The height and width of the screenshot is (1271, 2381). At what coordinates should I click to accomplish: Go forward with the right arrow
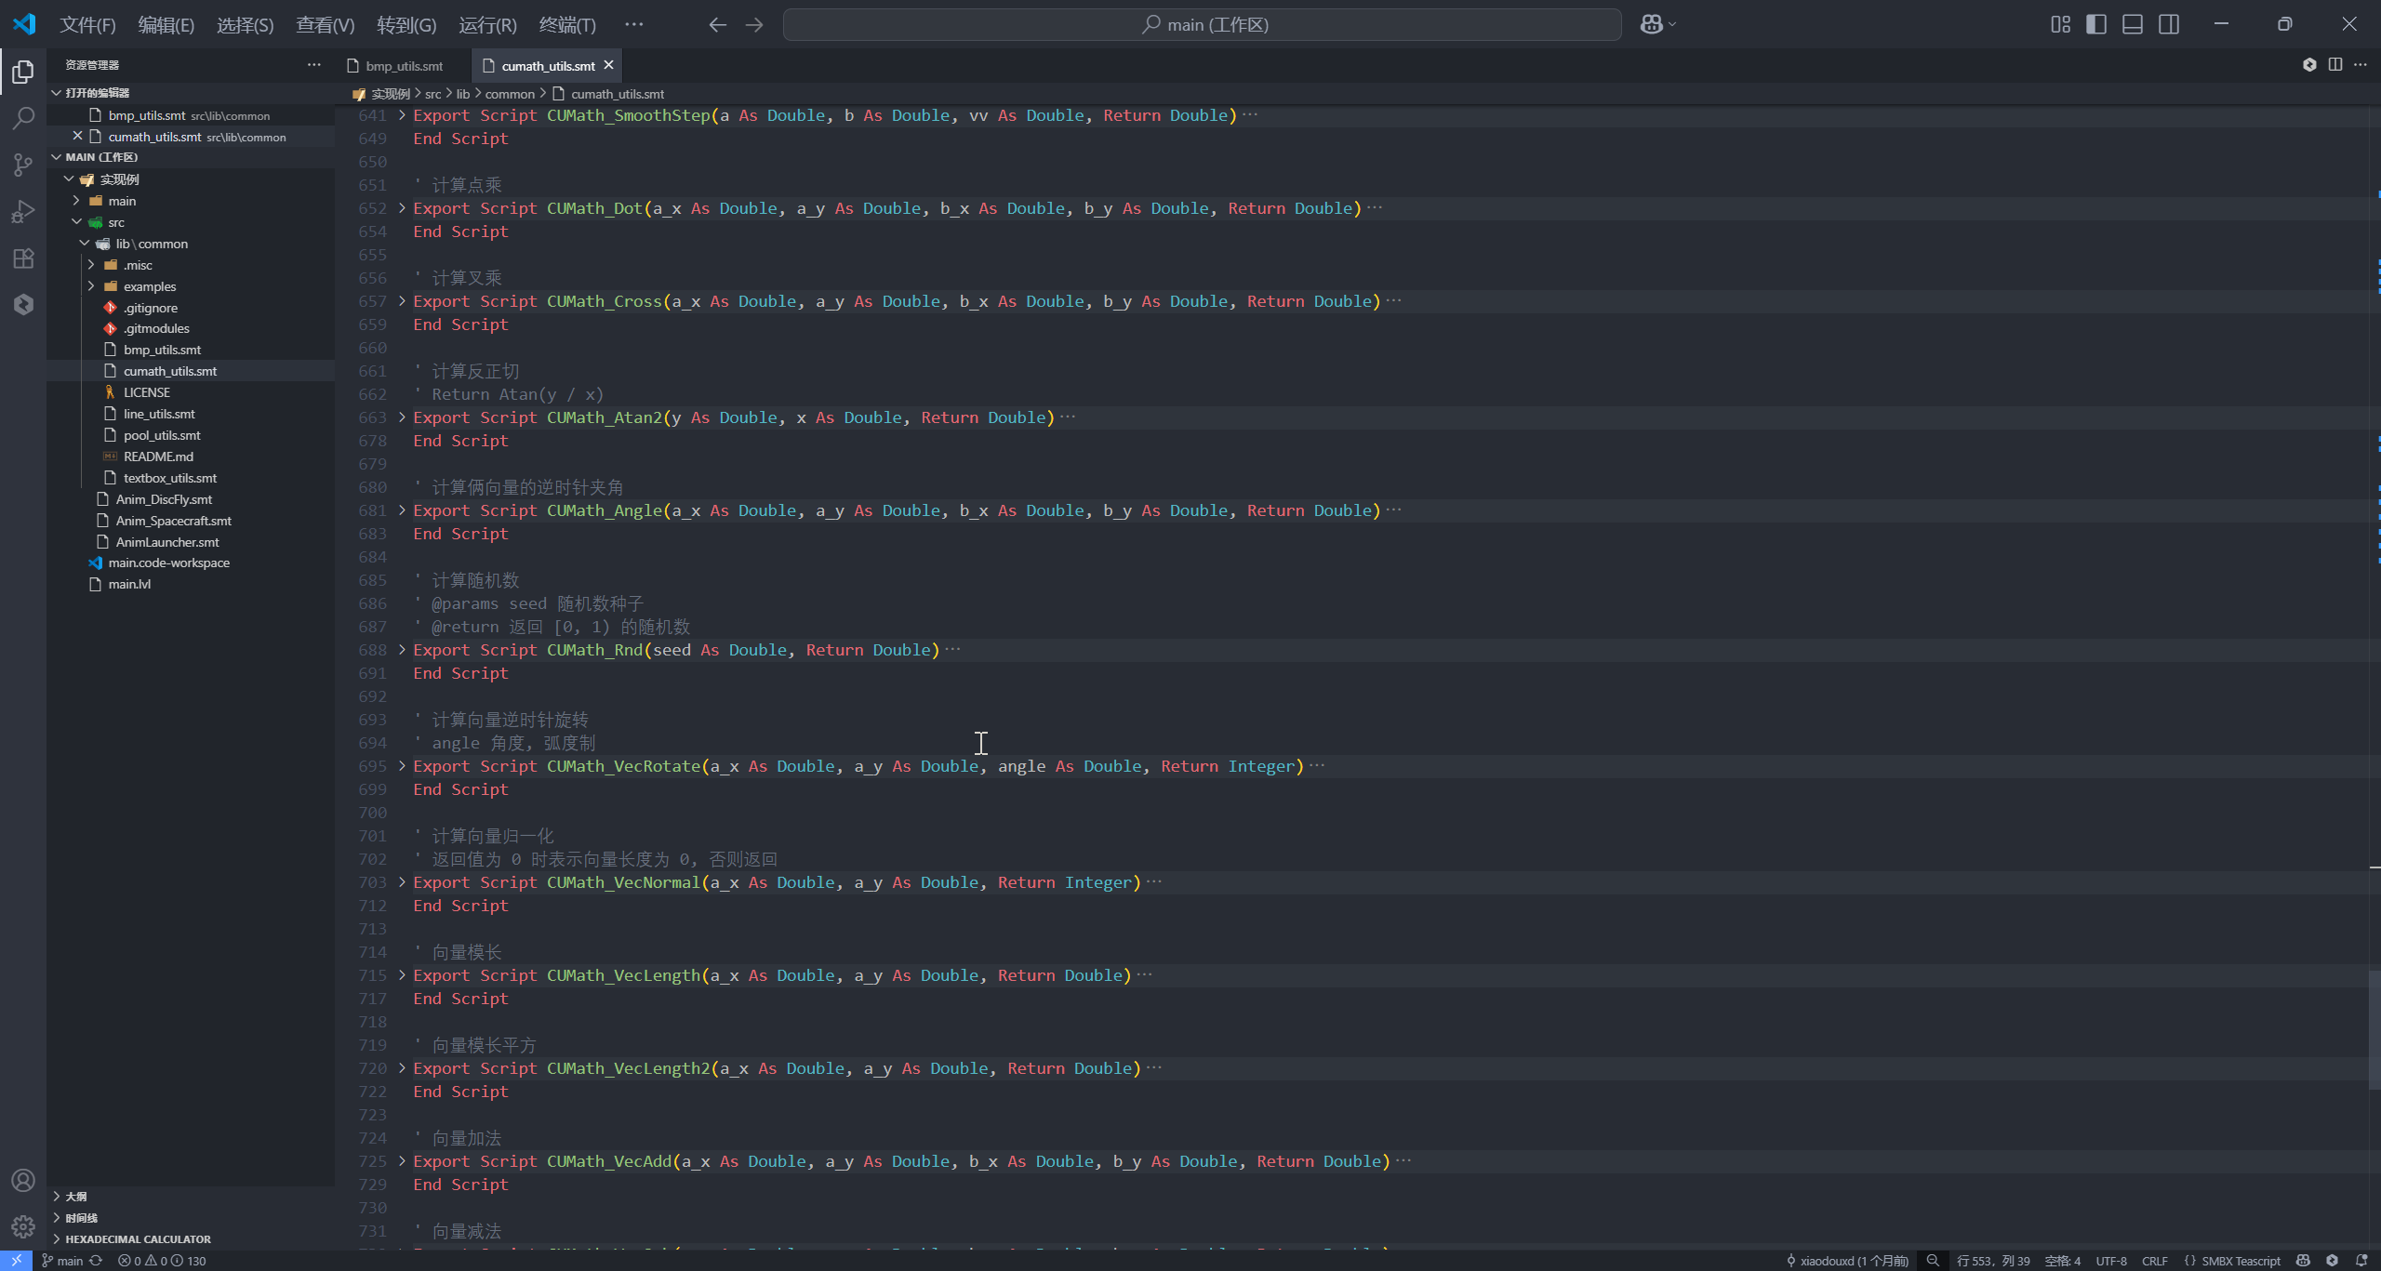pyautogui.click(x=754, y=25)
